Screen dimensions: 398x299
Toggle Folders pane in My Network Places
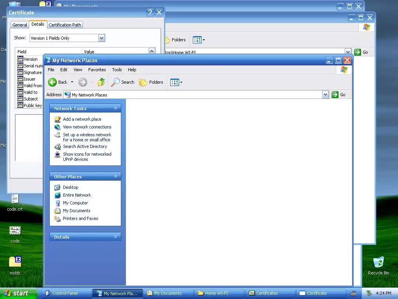click(151, 82)
